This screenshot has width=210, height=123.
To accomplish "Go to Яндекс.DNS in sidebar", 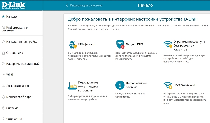I will tap(15, 119).
